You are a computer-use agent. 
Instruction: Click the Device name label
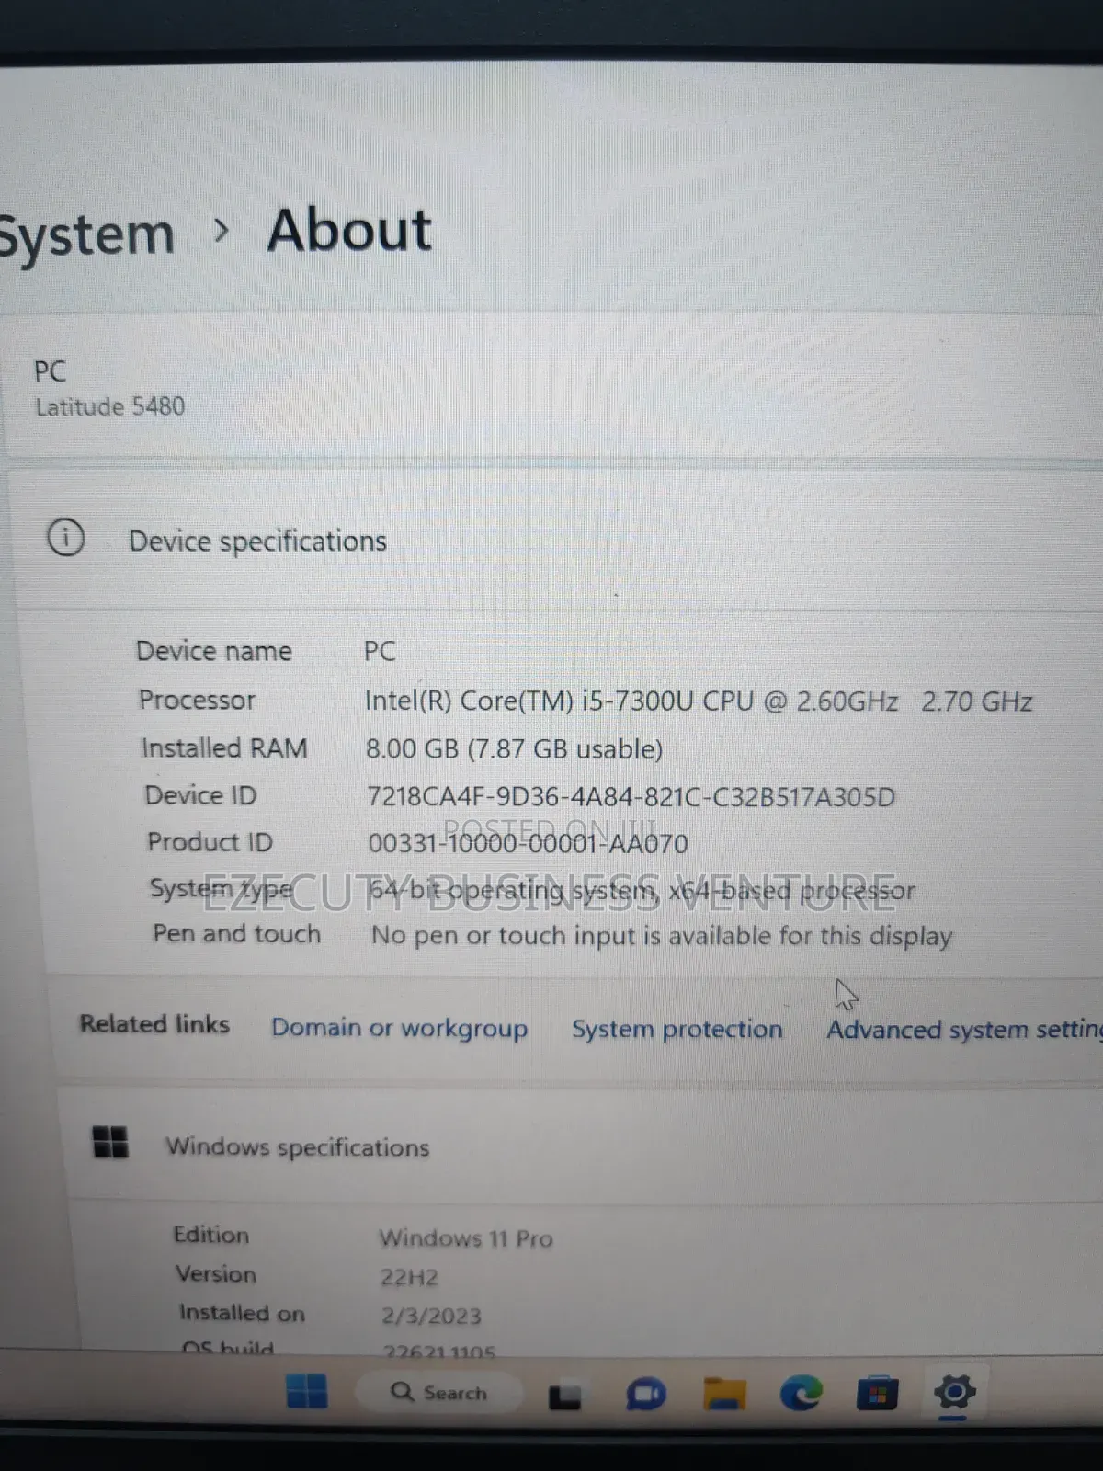click(214, 651)
